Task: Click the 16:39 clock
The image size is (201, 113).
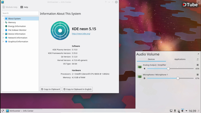Action: pos(192,111)
